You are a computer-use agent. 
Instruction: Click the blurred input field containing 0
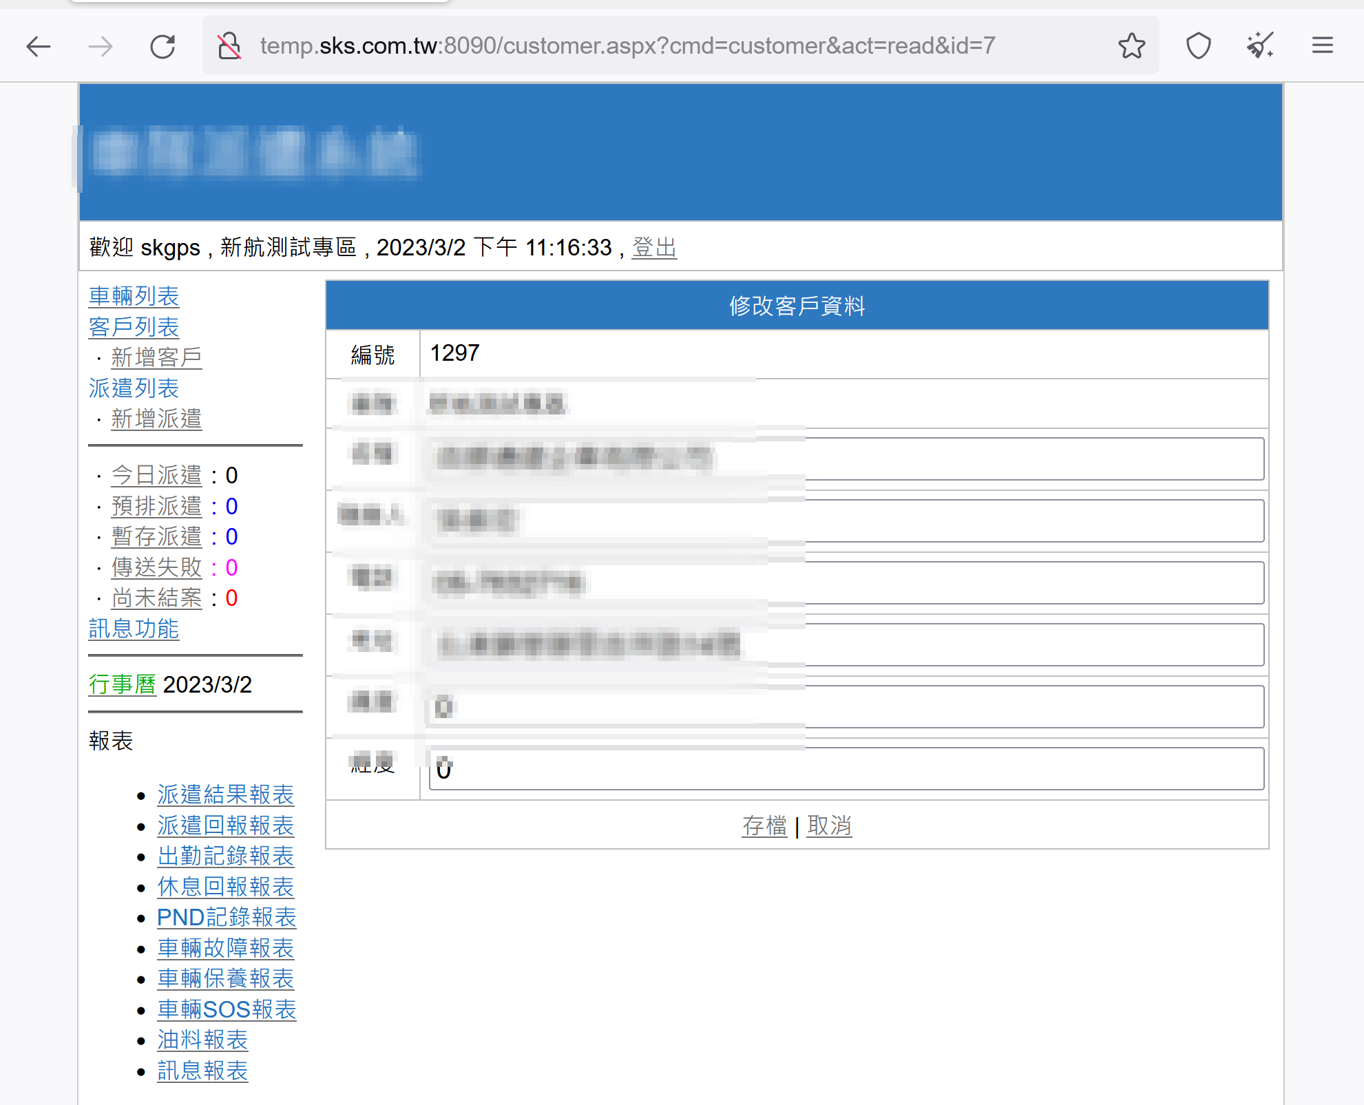846,706
